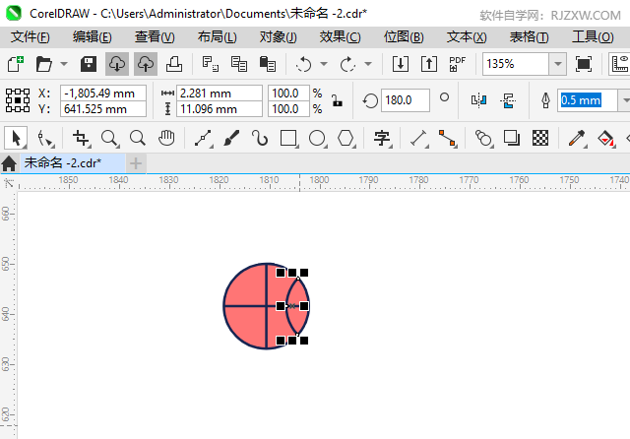Open the 工具(O) menu
This screenshot has width=630, height=439.
(593, 37)
